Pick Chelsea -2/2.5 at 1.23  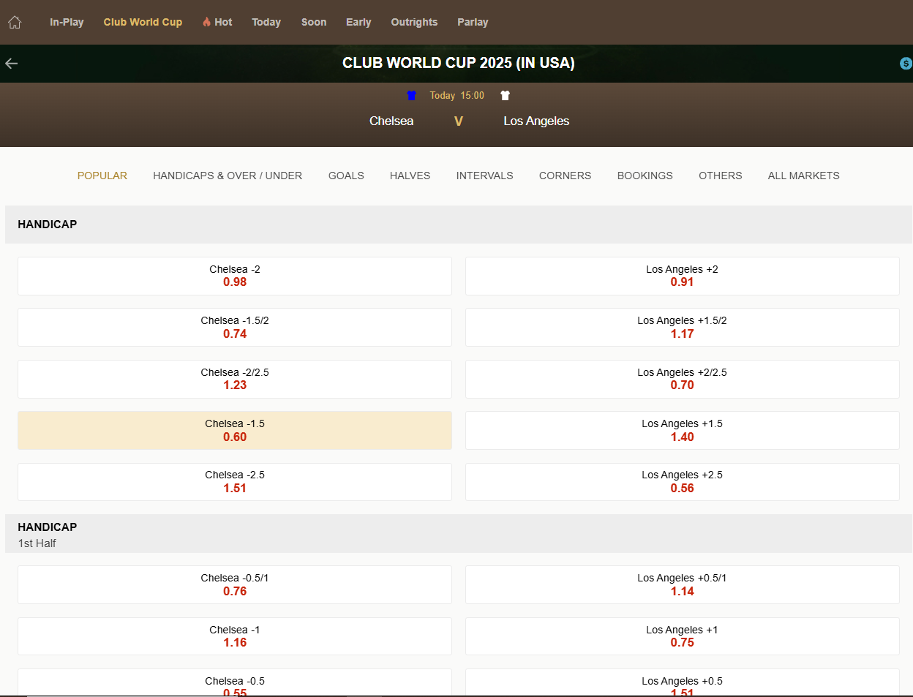click(235, 379)
